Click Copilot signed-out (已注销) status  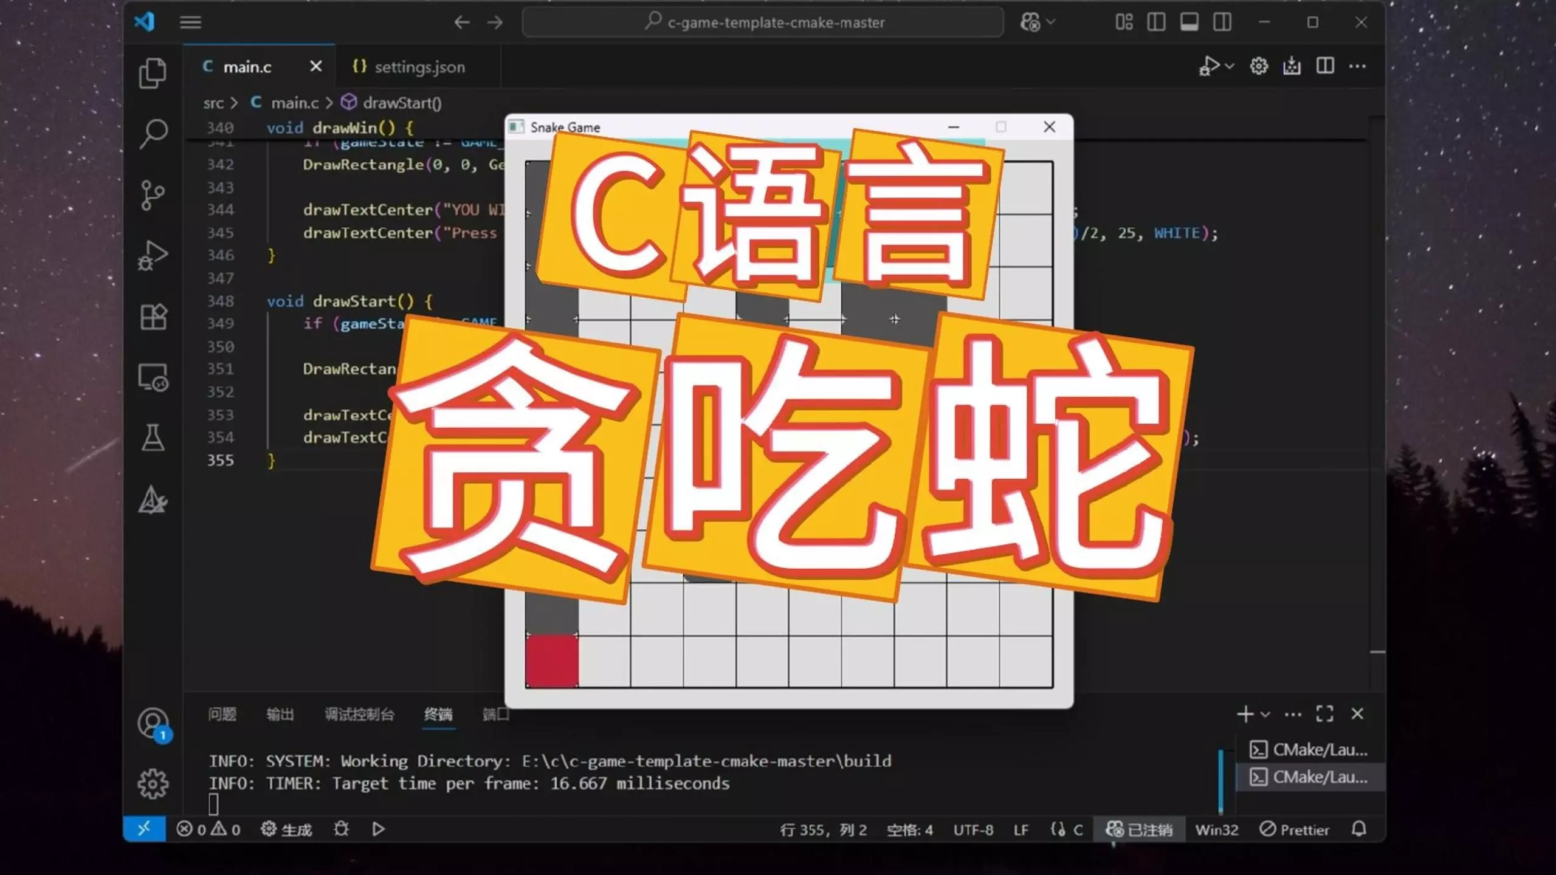1139,830
